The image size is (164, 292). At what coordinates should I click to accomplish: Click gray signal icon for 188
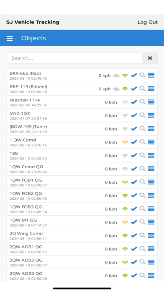pyautogui.click(x=125, y=156)
